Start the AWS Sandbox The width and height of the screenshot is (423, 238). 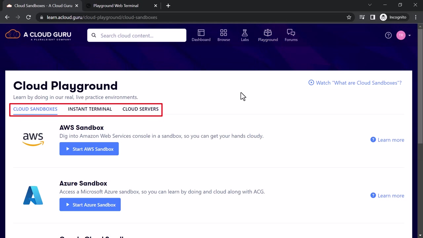89,149
